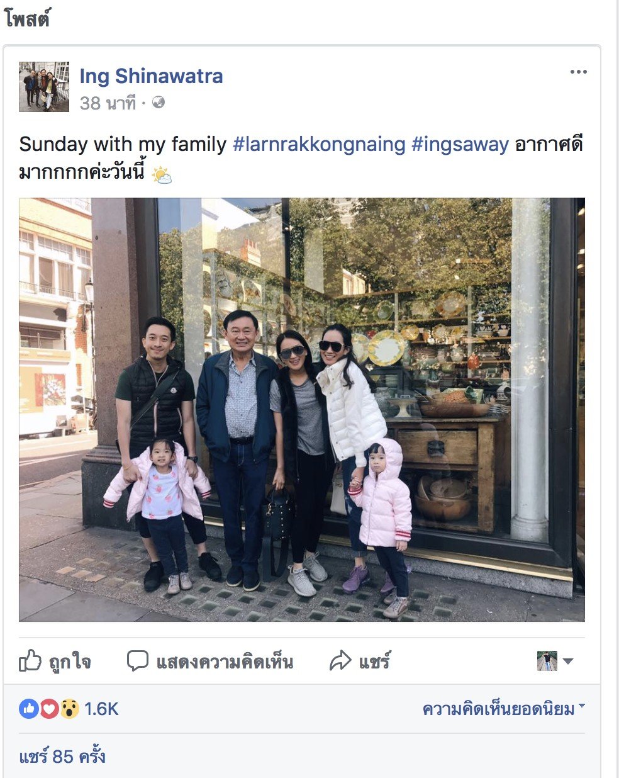Click the comment bubble icon
This screenshot has width=619, height=778.
(x=137, y=661)
